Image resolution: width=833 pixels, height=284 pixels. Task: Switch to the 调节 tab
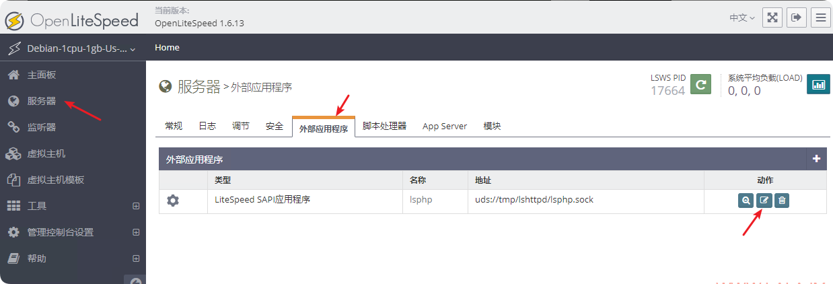(x=241, y=126)
